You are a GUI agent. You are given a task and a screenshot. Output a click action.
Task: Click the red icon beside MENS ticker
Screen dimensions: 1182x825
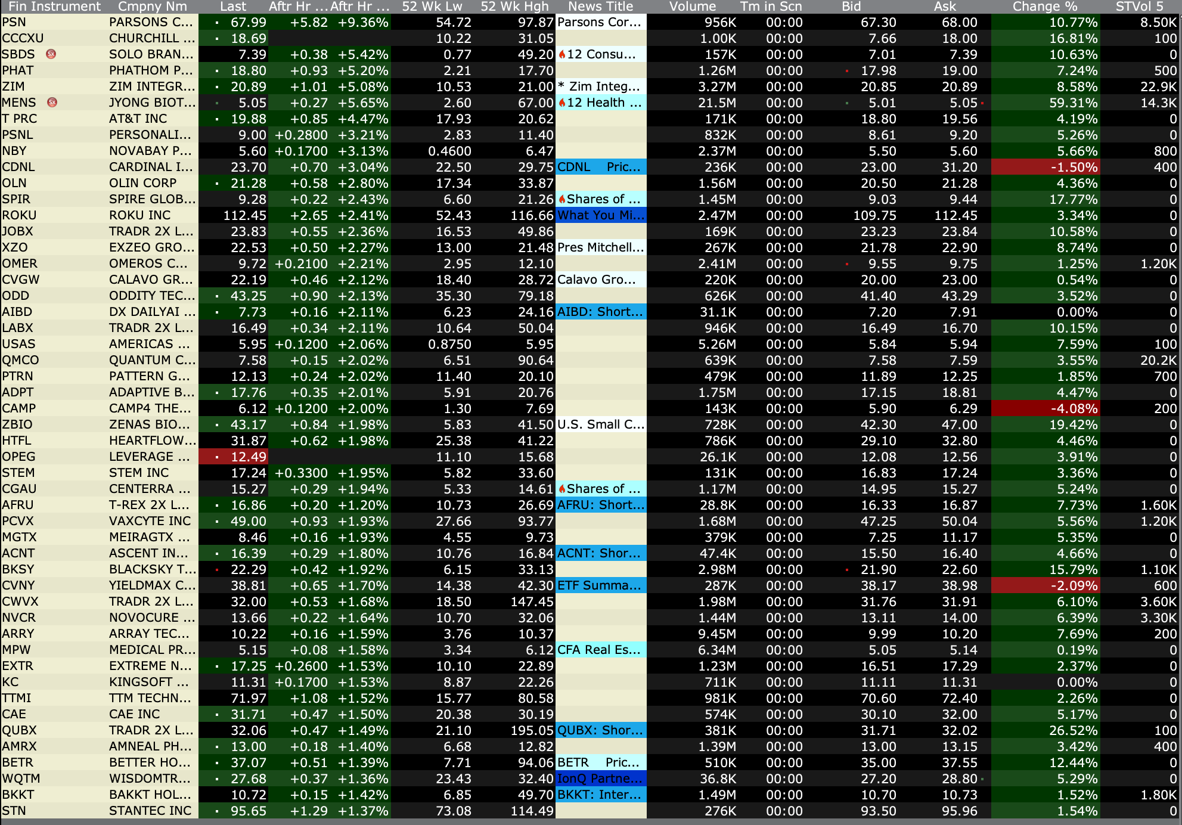pyautogui.click(x=52, y=103)
